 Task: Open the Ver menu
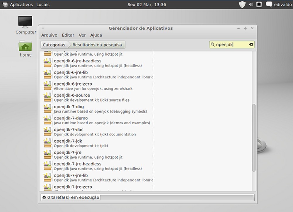pos(82,35)
